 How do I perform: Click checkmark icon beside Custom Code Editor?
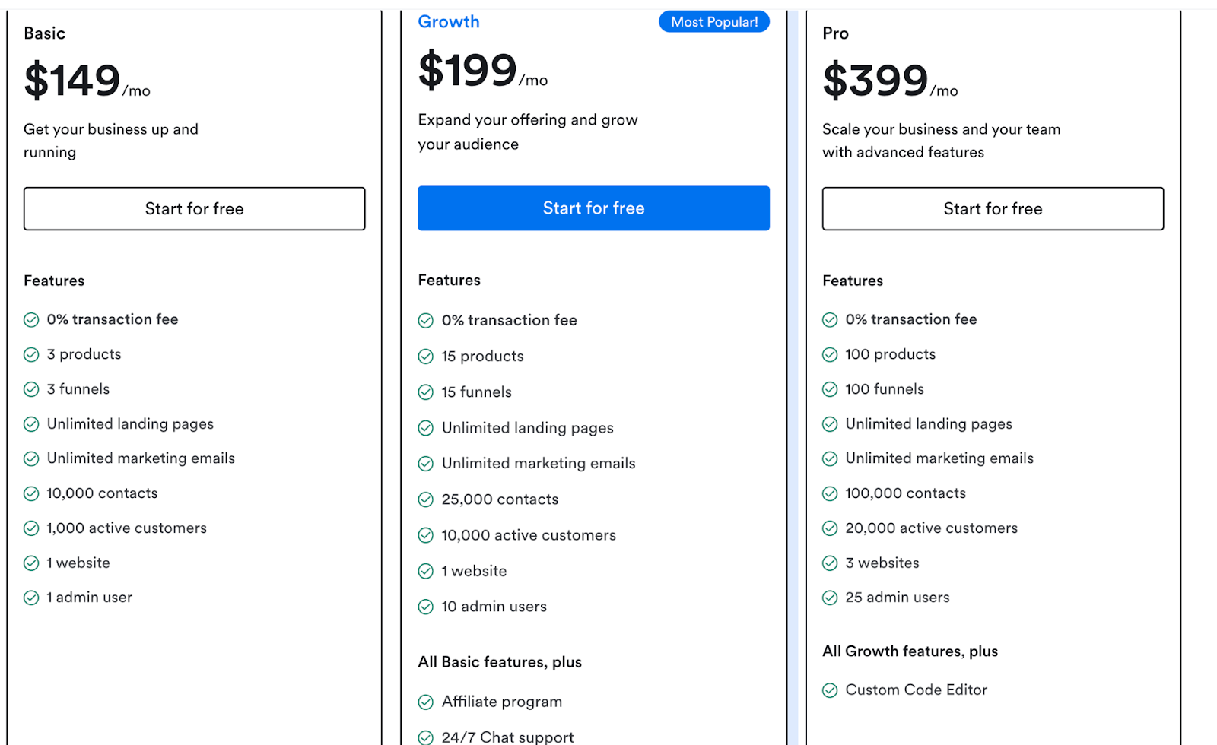pyautogui.click(x=830, y=690)
